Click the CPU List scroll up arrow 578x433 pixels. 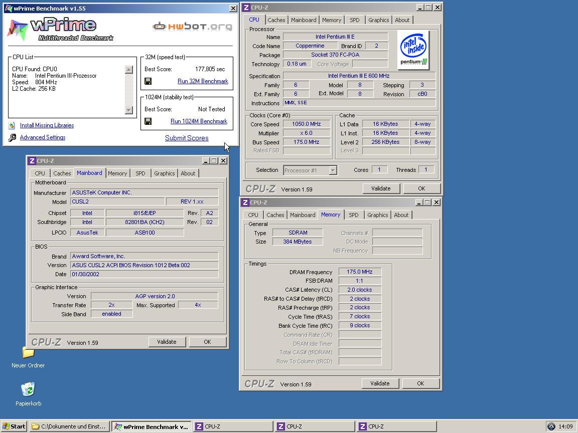coord(128,70)
